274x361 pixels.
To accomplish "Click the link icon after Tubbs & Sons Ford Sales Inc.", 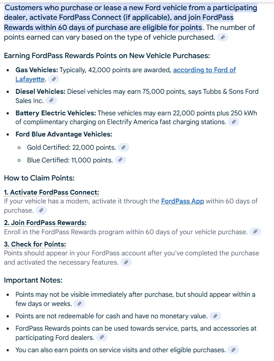I will pos(51,100).
